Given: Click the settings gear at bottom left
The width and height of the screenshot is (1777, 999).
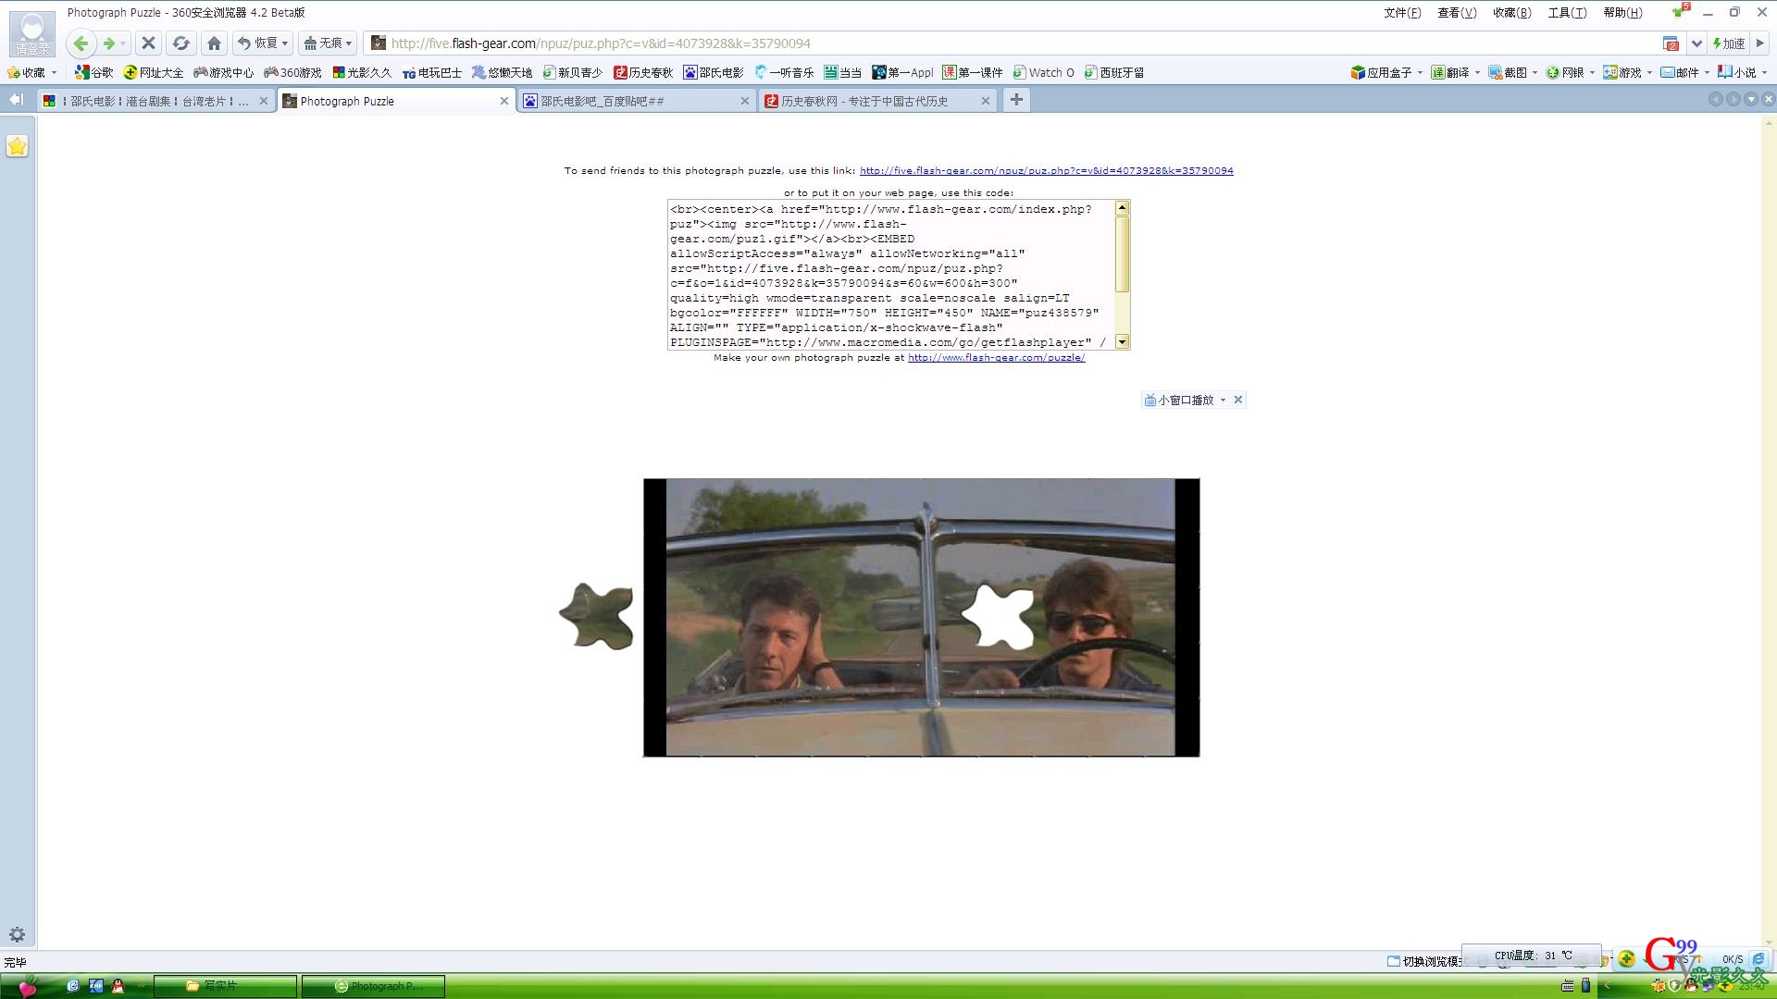Looking at the screenshot, I should click(x=17, y=934).
